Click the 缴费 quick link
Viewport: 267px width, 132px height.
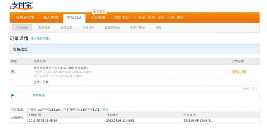[151, 18]
